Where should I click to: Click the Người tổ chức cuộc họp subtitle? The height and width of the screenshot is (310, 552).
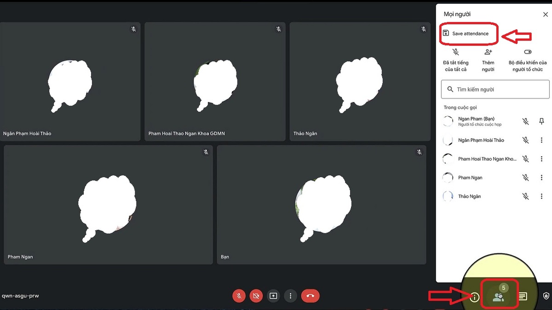coord(480,124)
